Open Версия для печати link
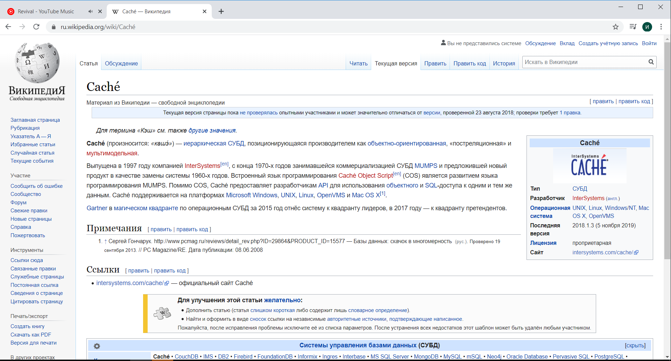This screenshot has height=361, width=671. (x=33, y=343)
